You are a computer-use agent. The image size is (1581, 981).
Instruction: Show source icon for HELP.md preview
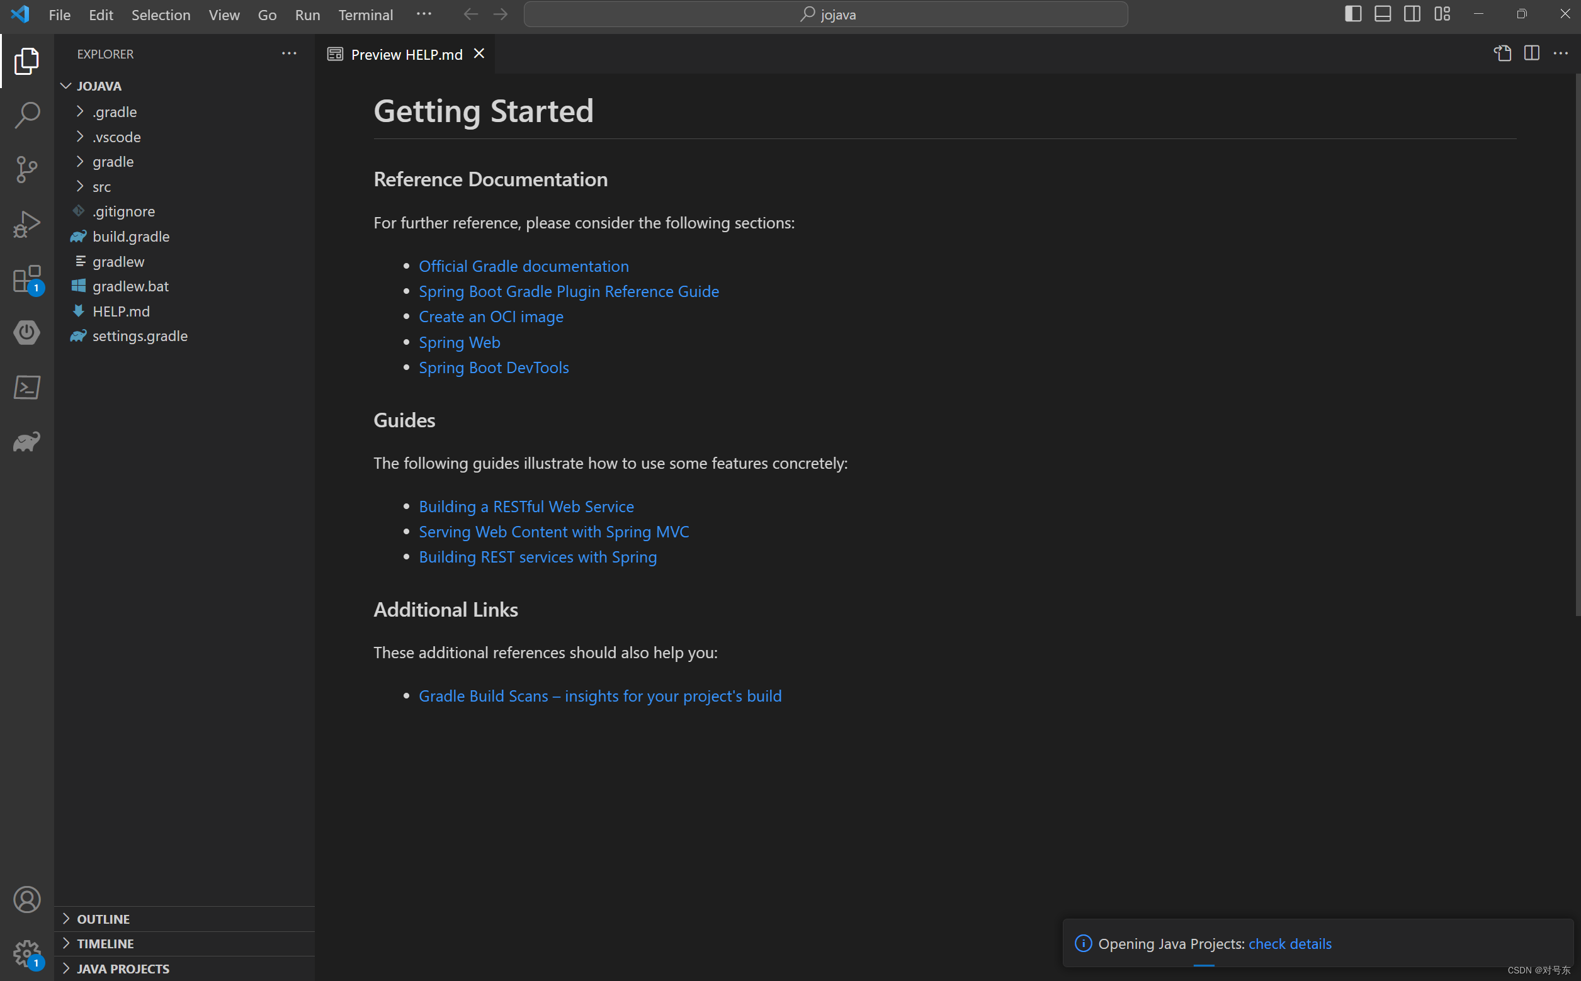click(x=1502, y=53)
